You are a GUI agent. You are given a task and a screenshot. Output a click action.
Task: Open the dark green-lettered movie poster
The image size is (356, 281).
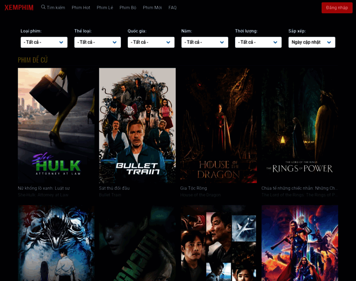pyautogui.click(x=137, y=243)
